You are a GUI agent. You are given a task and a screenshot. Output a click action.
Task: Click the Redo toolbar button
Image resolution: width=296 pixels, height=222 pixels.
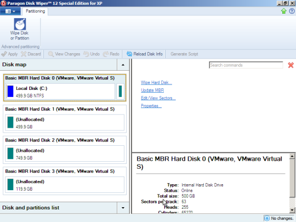[x=111, y=54]
